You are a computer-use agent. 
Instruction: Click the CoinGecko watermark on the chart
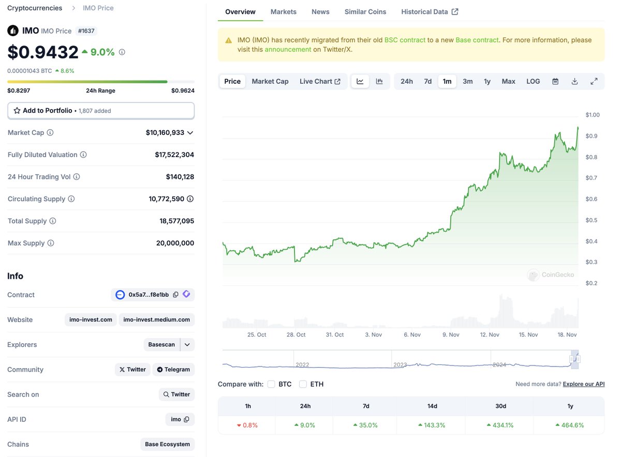pos(551,275)
